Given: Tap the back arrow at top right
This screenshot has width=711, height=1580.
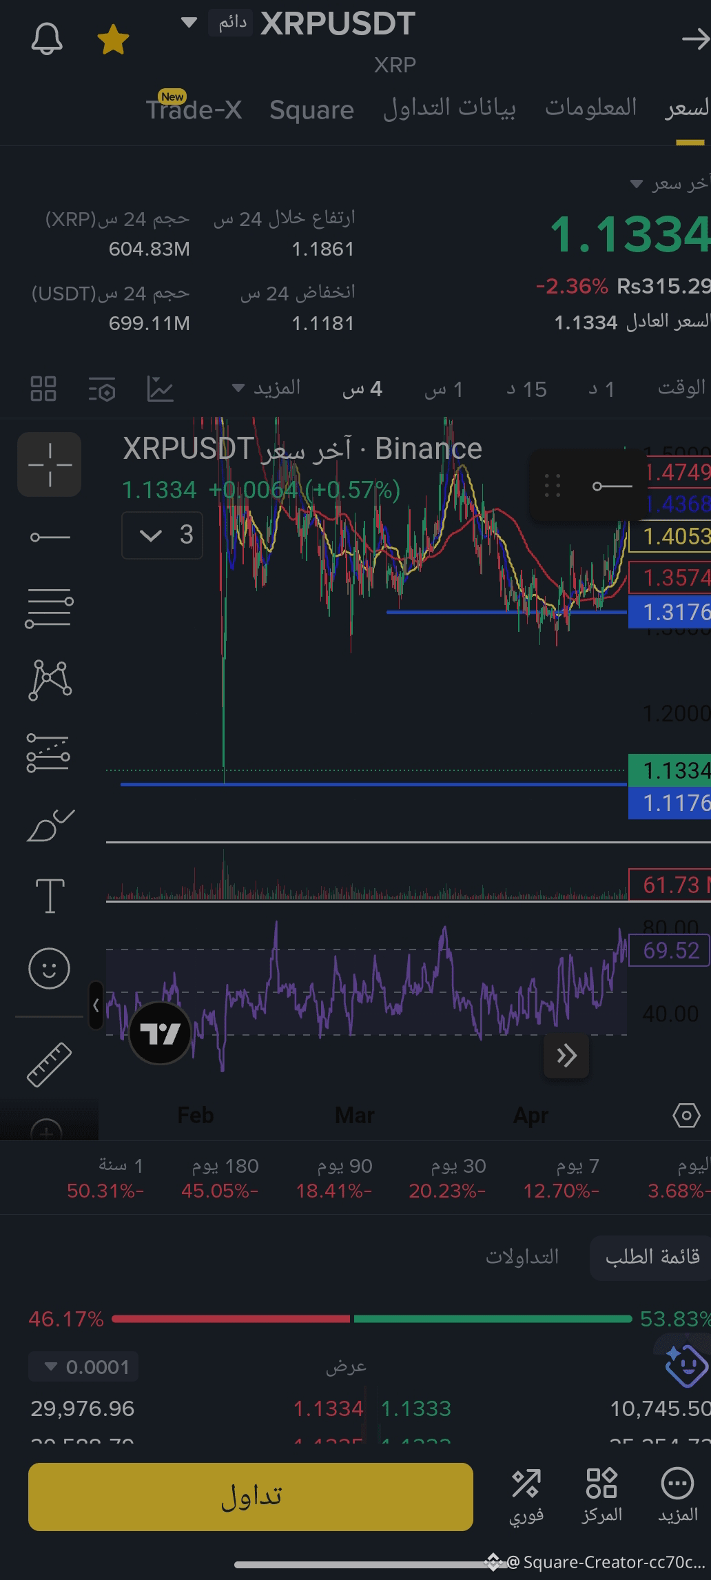Looking at the screenshot, I should 694,39.
